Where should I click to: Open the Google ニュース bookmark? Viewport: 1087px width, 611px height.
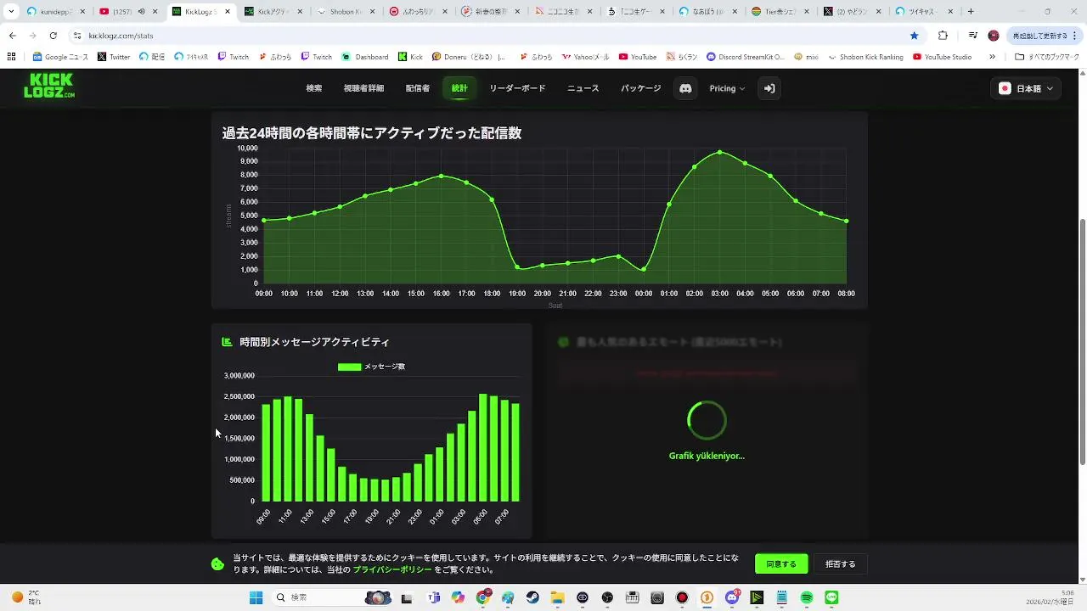point(60,57)
